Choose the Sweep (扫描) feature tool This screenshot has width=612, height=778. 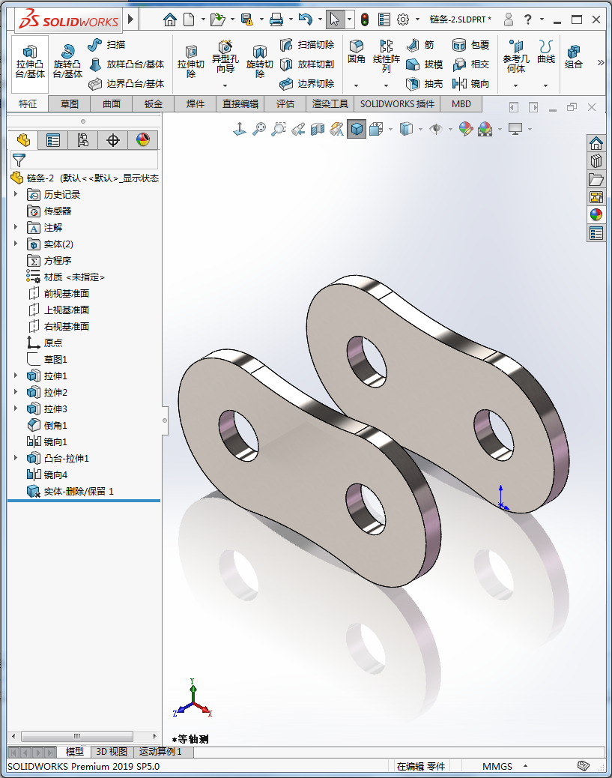(x=106, y=45)
